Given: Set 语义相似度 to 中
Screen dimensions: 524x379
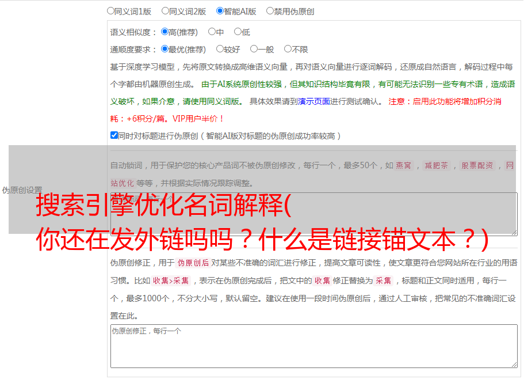Looking at the screenshot, I should click(212, 32).
